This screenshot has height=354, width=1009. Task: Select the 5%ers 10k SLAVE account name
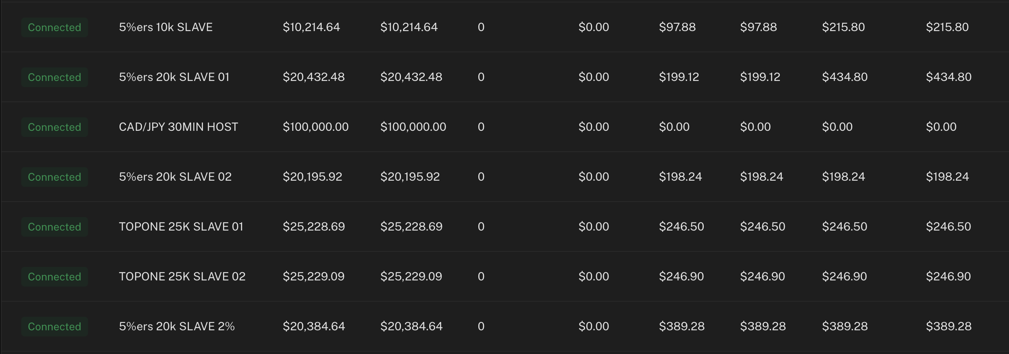(x=165, y=27)
